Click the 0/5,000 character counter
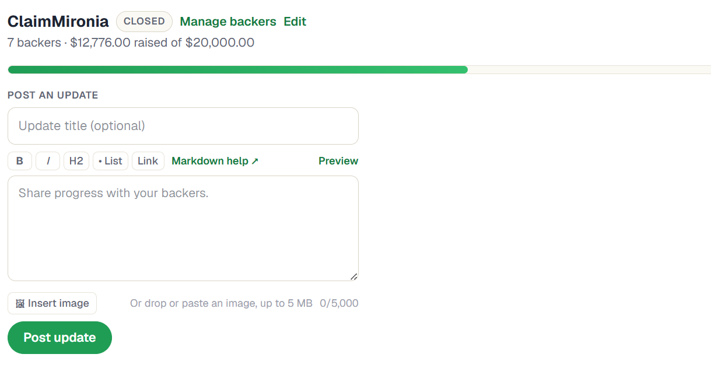 (339, 303)
